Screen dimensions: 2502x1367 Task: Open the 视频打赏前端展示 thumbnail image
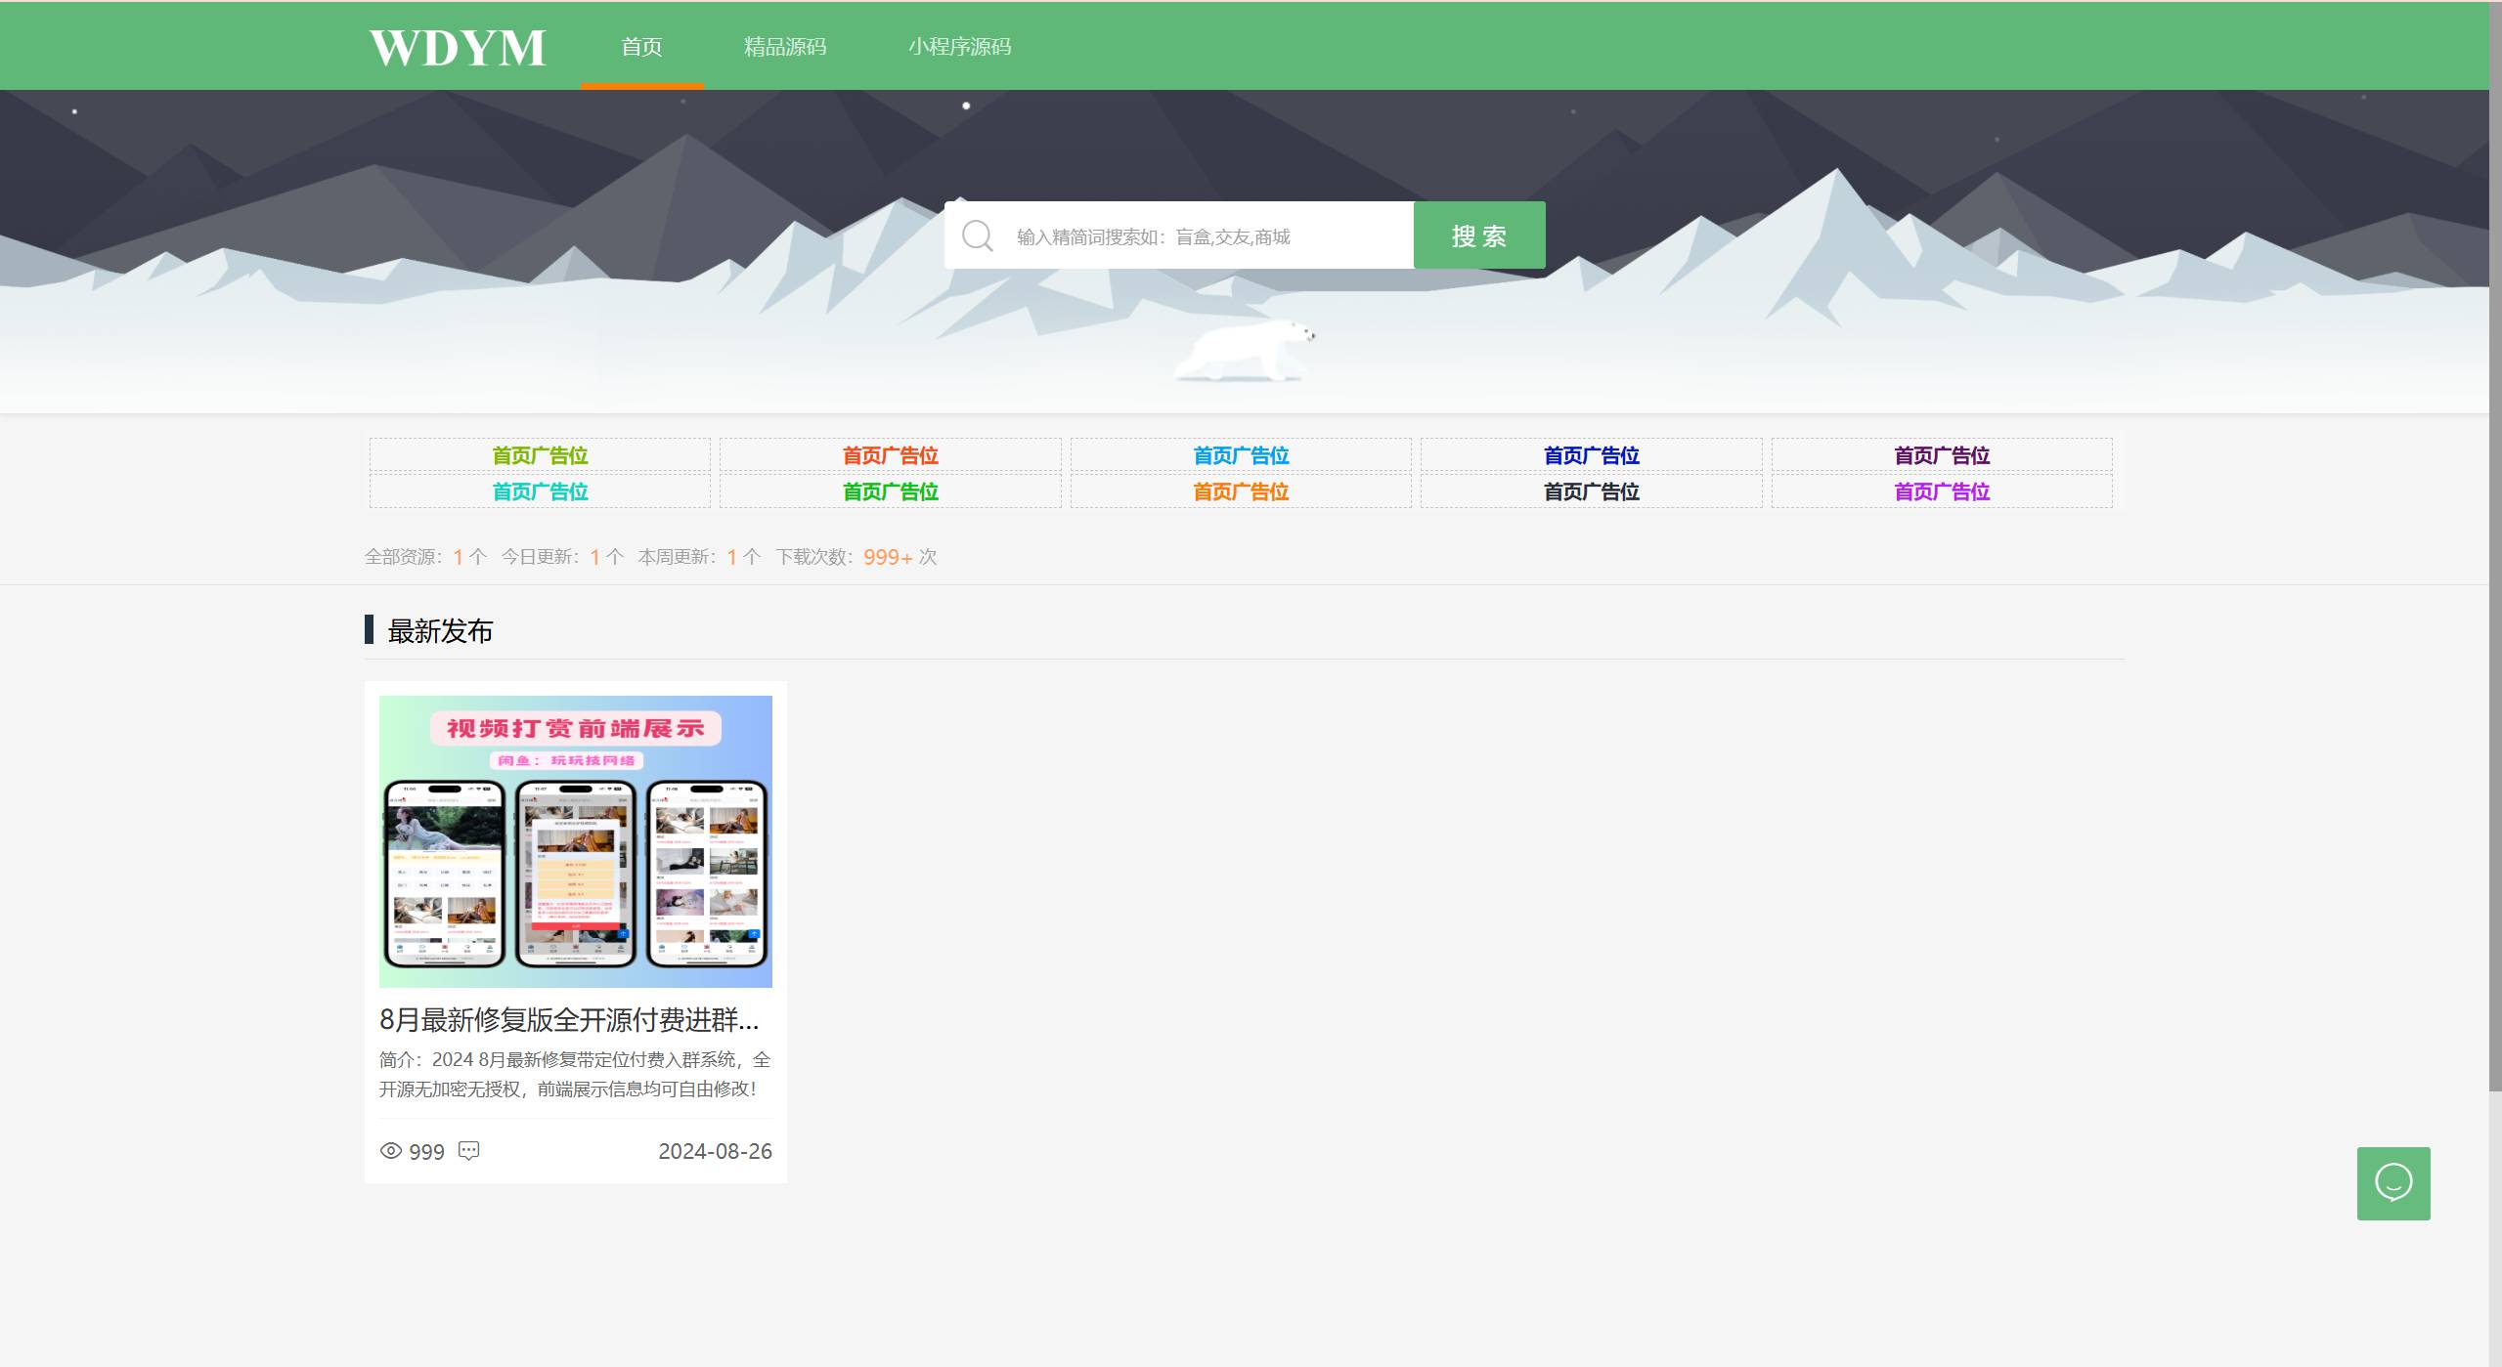[575, 841]
